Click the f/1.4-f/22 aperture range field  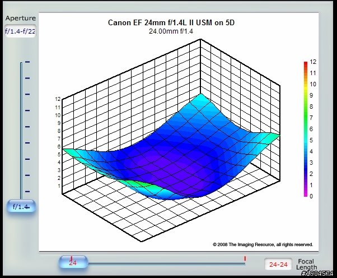coord(20,31)
